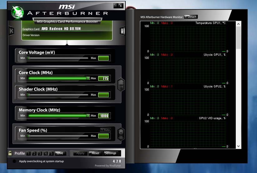Click the version number '4.2.0'

pos(117,161)
